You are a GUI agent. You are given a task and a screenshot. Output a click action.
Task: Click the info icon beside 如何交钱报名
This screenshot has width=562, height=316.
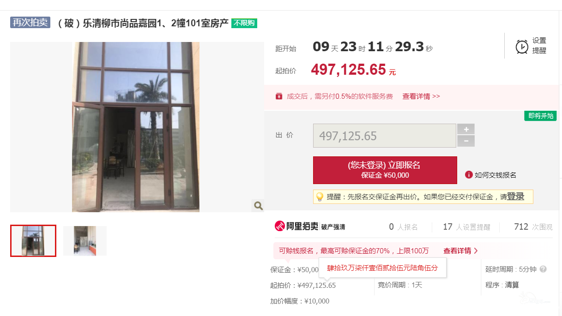click(x=469, y=175)
